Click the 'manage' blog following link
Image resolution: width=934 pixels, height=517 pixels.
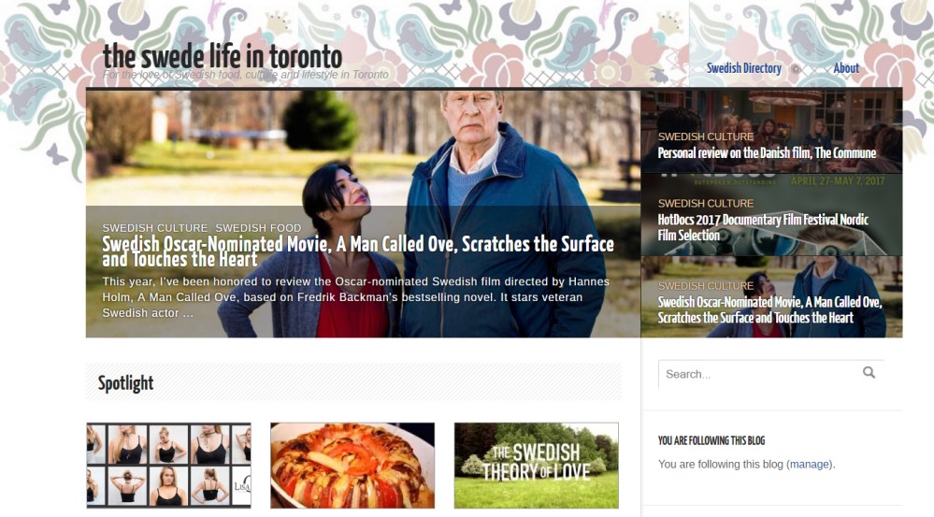pos(810,464)
